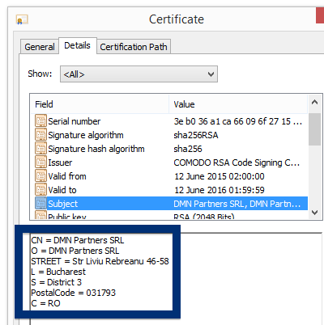Switch to the General tab
324x325 pixels.
click(x=40, y=47)
